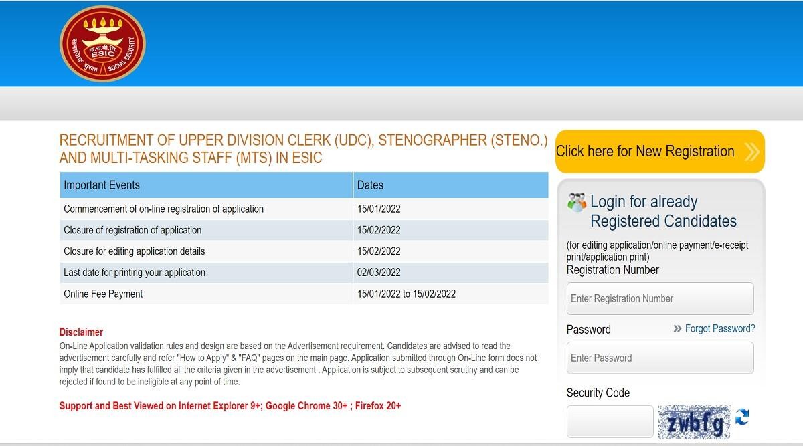Image resolution: width=803 pixels, height=446 pixels.
Task: Click the double-arrow icon on the New Registration banner
Action: coord(751,152)
